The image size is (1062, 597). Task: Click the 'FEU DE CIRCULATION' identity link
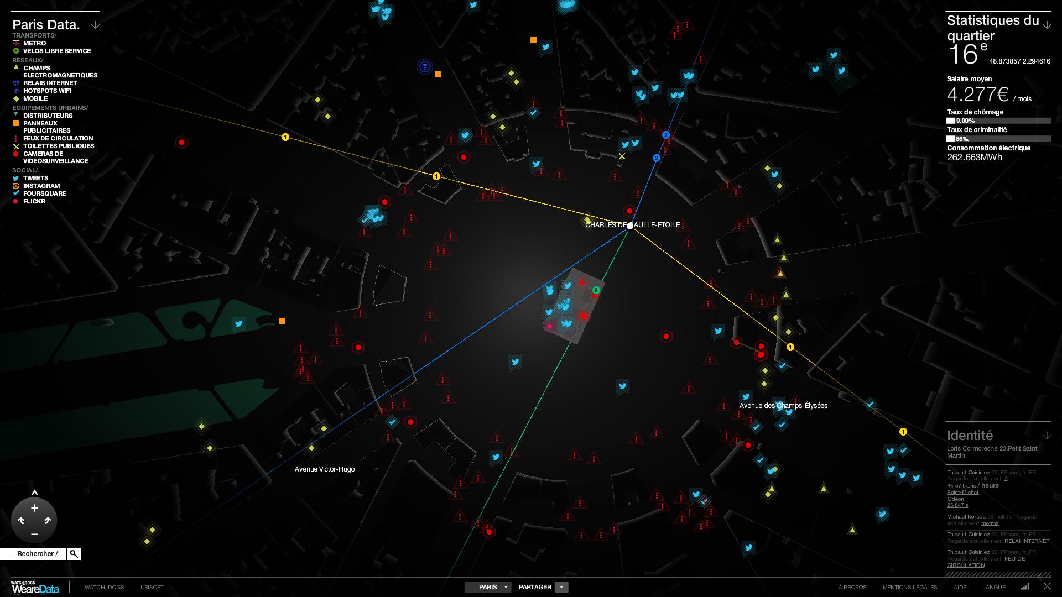986,562
